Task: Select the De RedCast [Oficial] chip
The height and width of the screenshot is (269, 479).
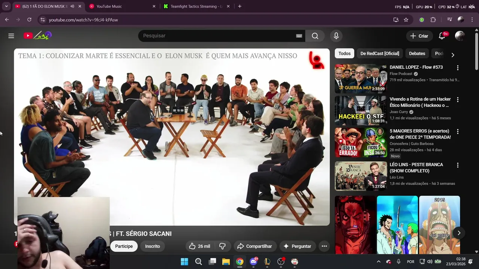Action: pos(379,53)
